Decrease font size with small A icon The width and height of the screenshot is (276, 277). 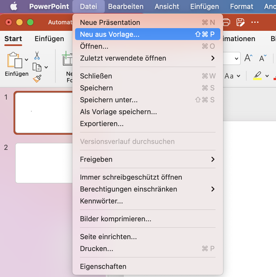pyautogui.click(x=262, y=58)
